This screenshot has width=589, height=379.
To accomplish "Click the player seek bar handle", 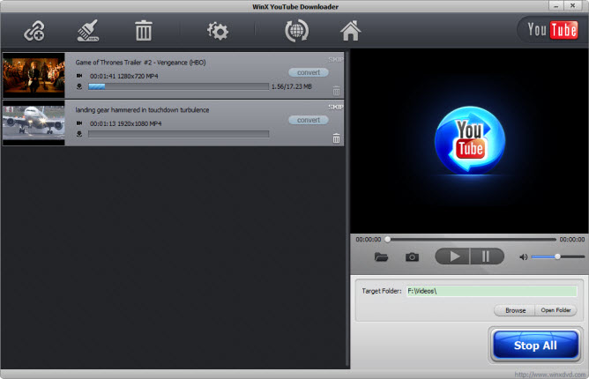I will coord(388,239).
